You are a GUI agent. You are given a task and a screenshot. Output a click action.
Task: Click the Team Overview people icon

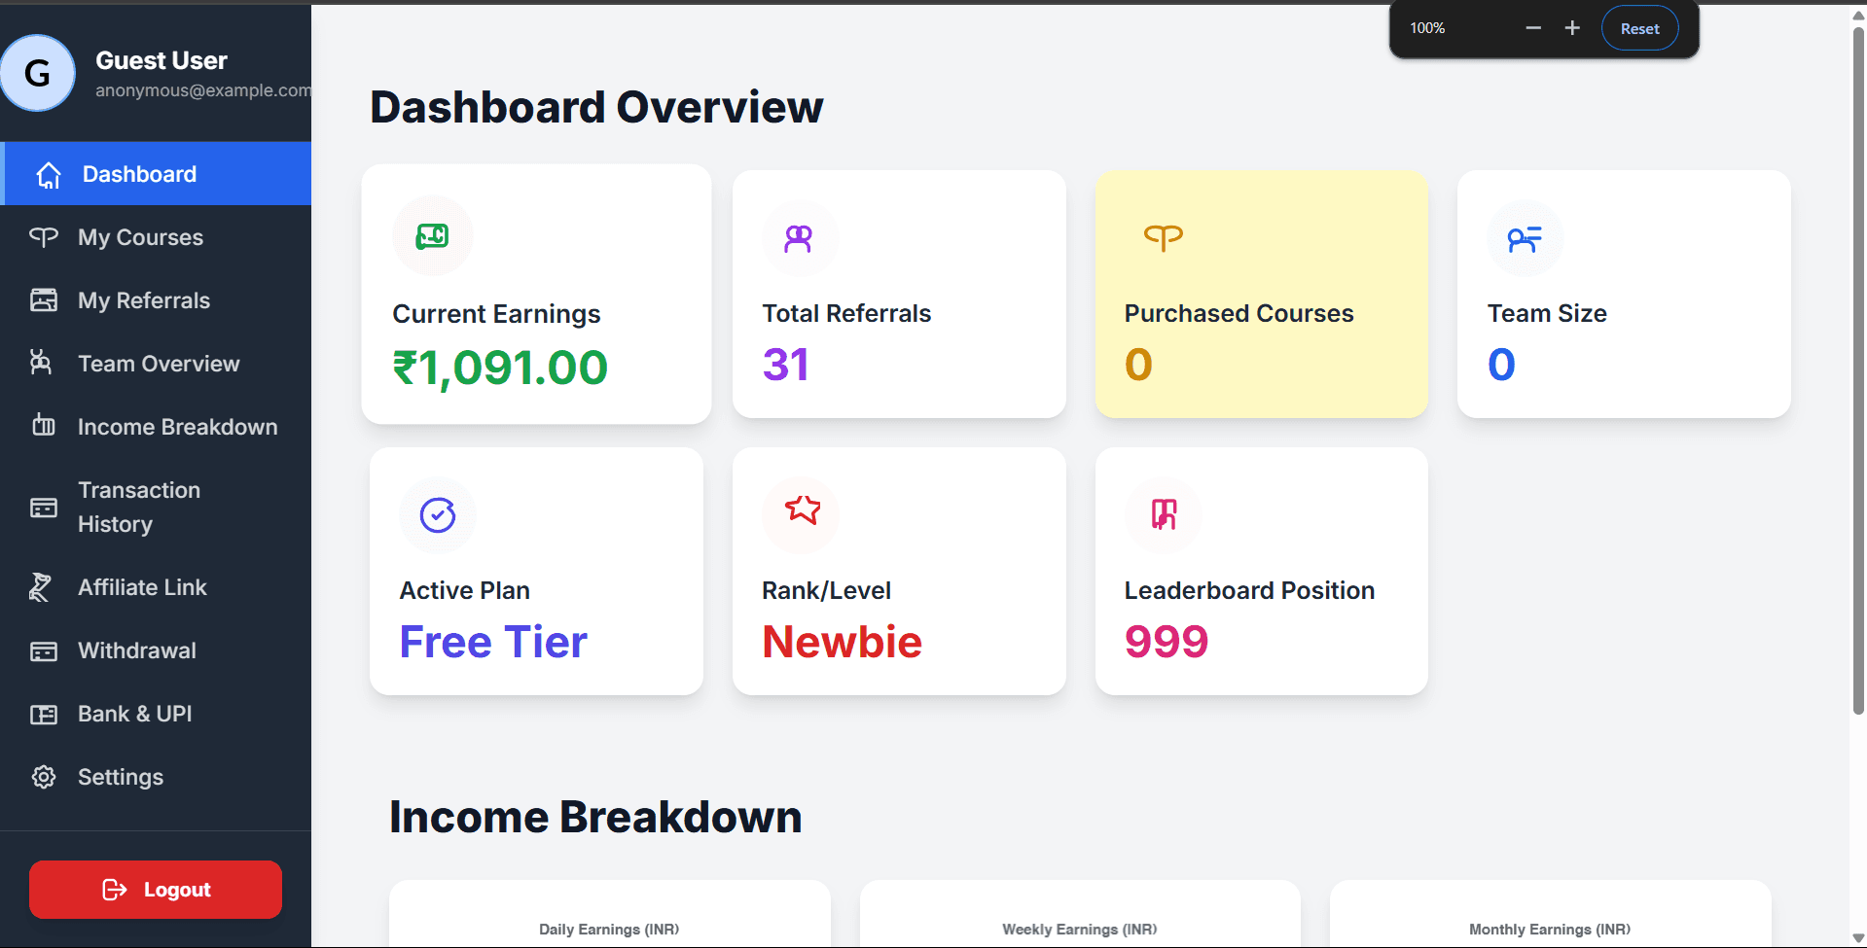[44, 363]
